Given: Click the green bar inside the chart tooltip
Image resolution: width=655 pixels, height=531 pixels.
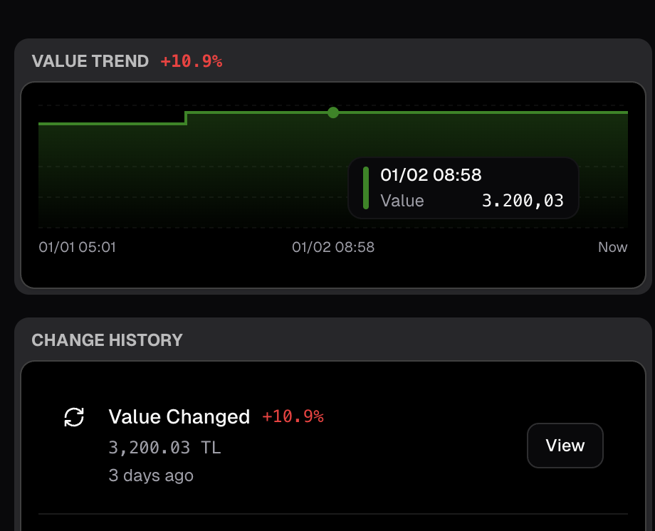Looking at the screenshot, I should point(366,188).
